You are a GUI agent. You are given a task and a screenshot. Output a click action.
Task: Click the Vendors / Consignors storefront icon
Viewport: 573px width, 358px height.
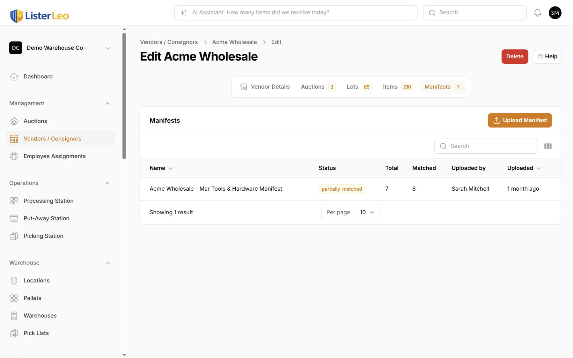pyautogui.click(x=14, y=139)
